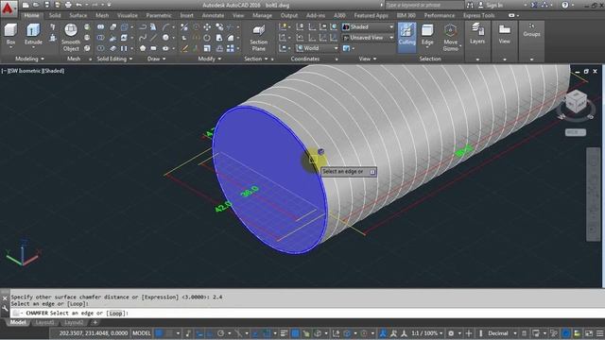Toggle grid display in the status bar
The width and height of the screenshot is (605, 340).
(x=159, y=333)
